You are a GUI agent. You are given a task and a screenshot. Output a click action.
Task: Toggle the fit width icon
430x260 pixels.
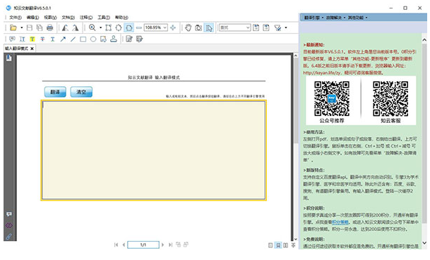(129, 28)
